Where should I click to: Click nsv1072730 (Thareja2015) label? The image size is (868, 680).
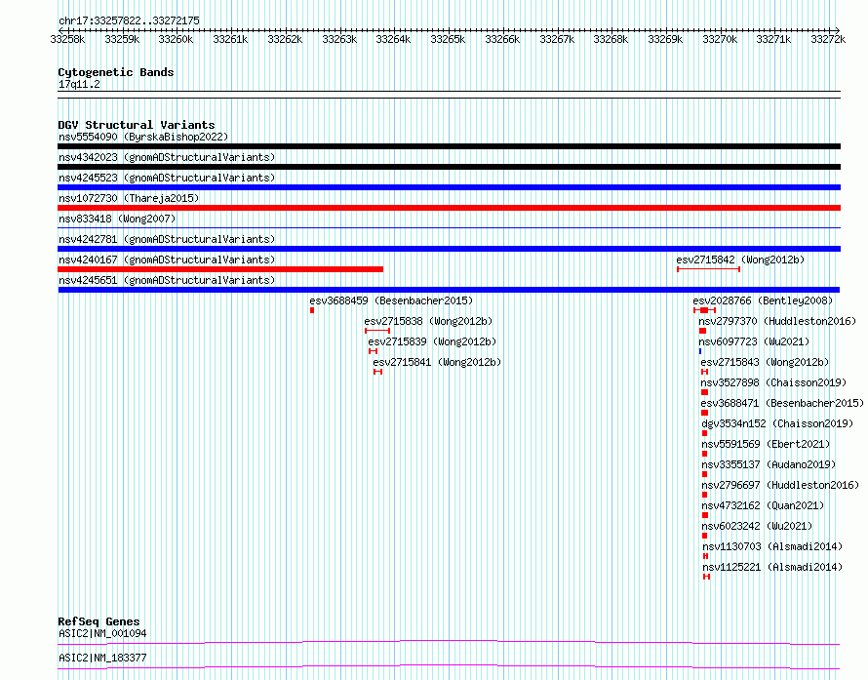point(129,198)
